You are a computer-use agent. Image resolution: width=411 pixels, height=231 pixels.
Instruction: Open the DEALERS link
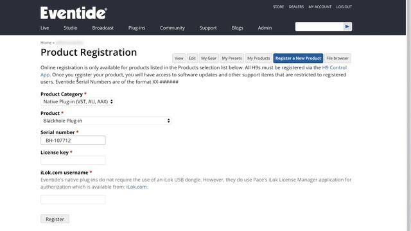point(296,7)
